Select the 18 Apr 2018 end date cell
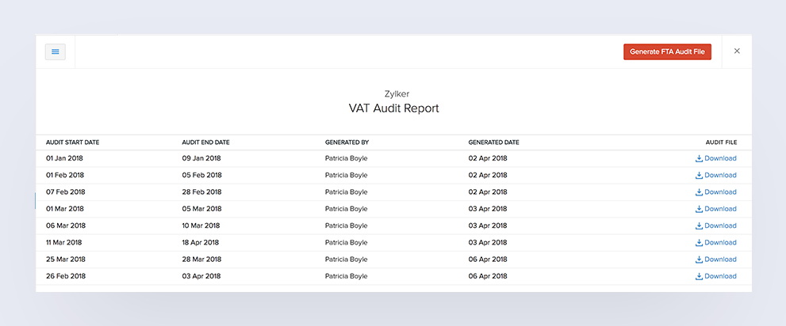Image resolution: width=786 pixels, height=326 pixels. 201,243
